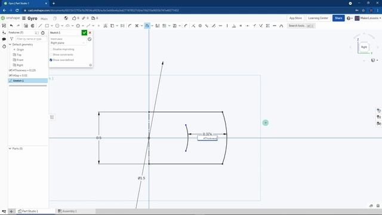Image resolution: width=382 pixels, height=215 pixels.
Task: Open the MakerLessons account menu
Action: (x=368, y=19)
